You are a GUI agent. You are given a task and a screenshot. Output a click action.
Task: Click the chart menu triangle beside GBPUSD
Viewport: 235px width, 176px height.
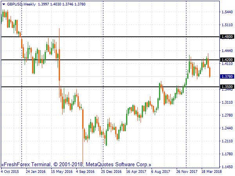4,4
